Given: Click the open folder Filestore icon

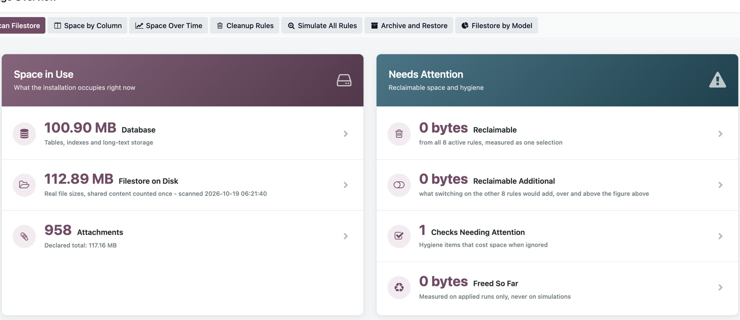Looking at the screenshot, I should coord(25,185).
